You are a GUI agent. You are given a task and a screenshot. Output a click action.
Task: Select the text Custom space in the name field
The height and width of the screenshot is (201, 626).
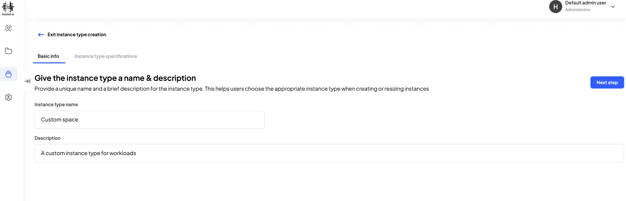pos(59,120)
